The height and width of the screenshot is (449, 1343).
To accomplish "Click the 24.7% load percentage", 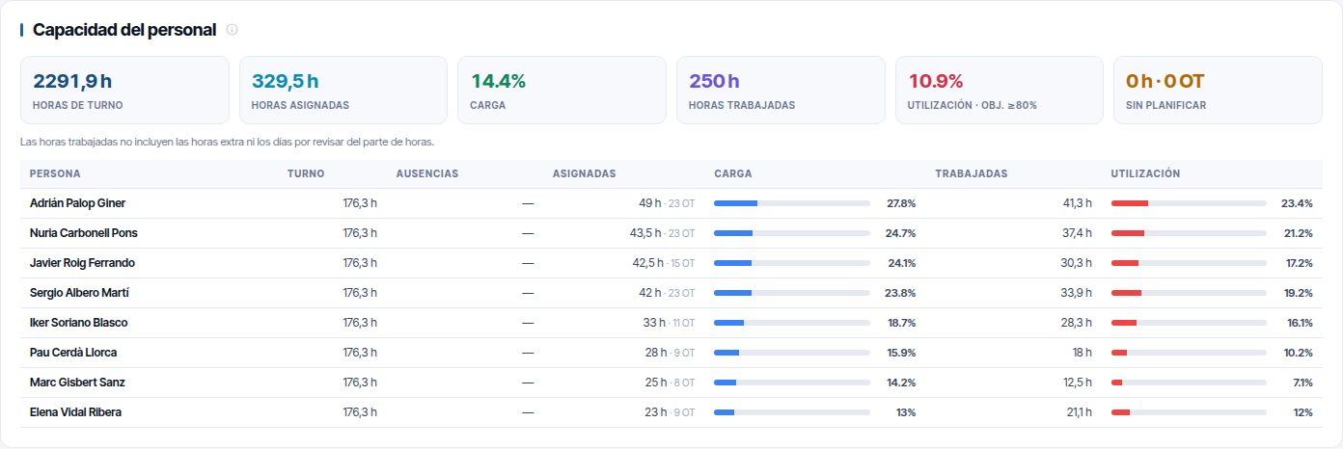I will [x=900, y=233].
